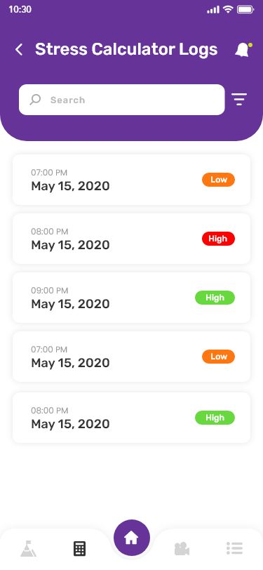Image resolution: width=263 pixels, height=570 pixels.
Task: Select the calculator tab icon
Action: pyautogui.click(x=79, y=548)
